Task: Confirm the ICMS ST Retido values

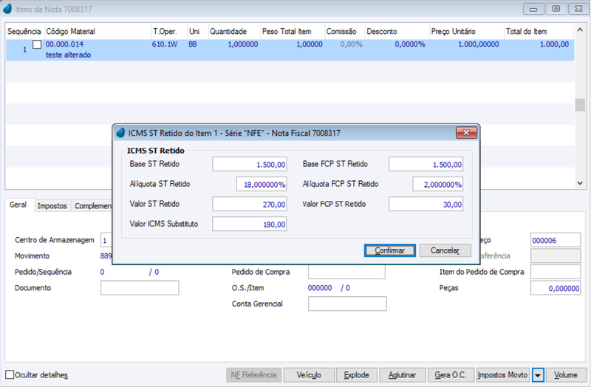Action: pos(390,250)
